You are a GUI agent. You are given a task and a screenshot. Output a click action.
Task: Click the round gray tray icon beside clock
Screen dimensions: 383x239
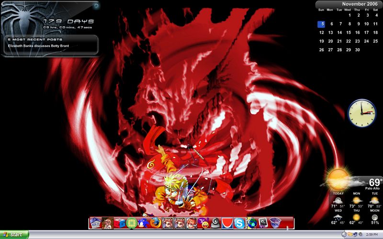click(x=360, y=235)
